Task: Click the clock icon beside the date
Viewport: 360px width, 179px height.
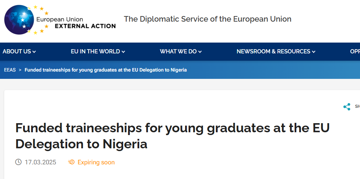Action: [x=19, y=162]
